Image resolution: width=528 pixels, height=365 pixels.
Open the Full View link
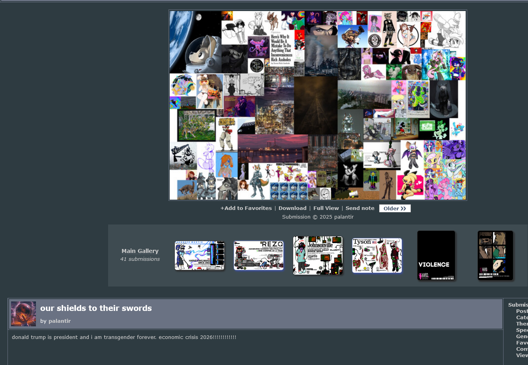[326, 208]
